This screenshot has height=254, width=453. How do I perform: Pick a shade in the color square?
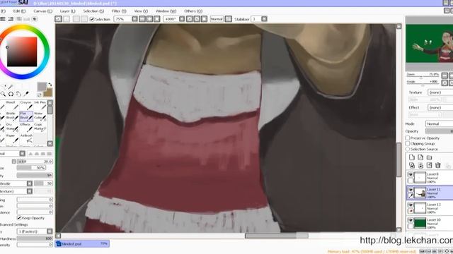pos(22,52)
